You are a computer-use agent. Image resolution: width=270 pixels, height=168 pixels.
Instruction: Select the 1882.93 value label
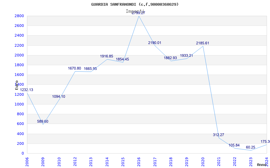click(x=170, y=58)
